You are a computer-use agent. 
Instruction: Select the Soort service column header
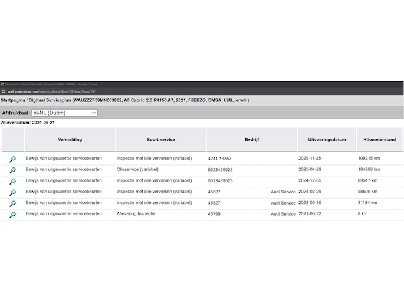coord(160,140)
